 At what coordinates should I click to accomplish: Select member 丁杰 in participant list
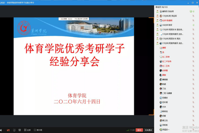tap(165, 89)
